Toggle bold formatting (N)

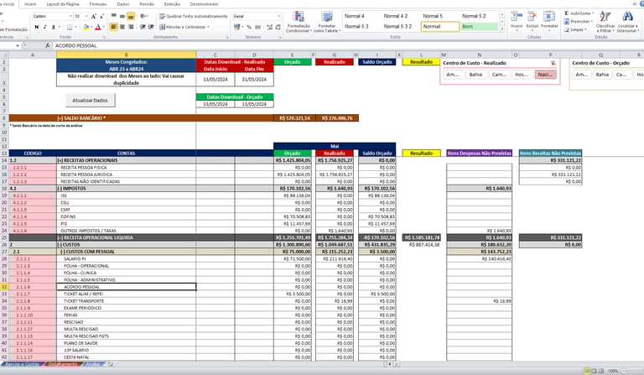coord(37,27)
